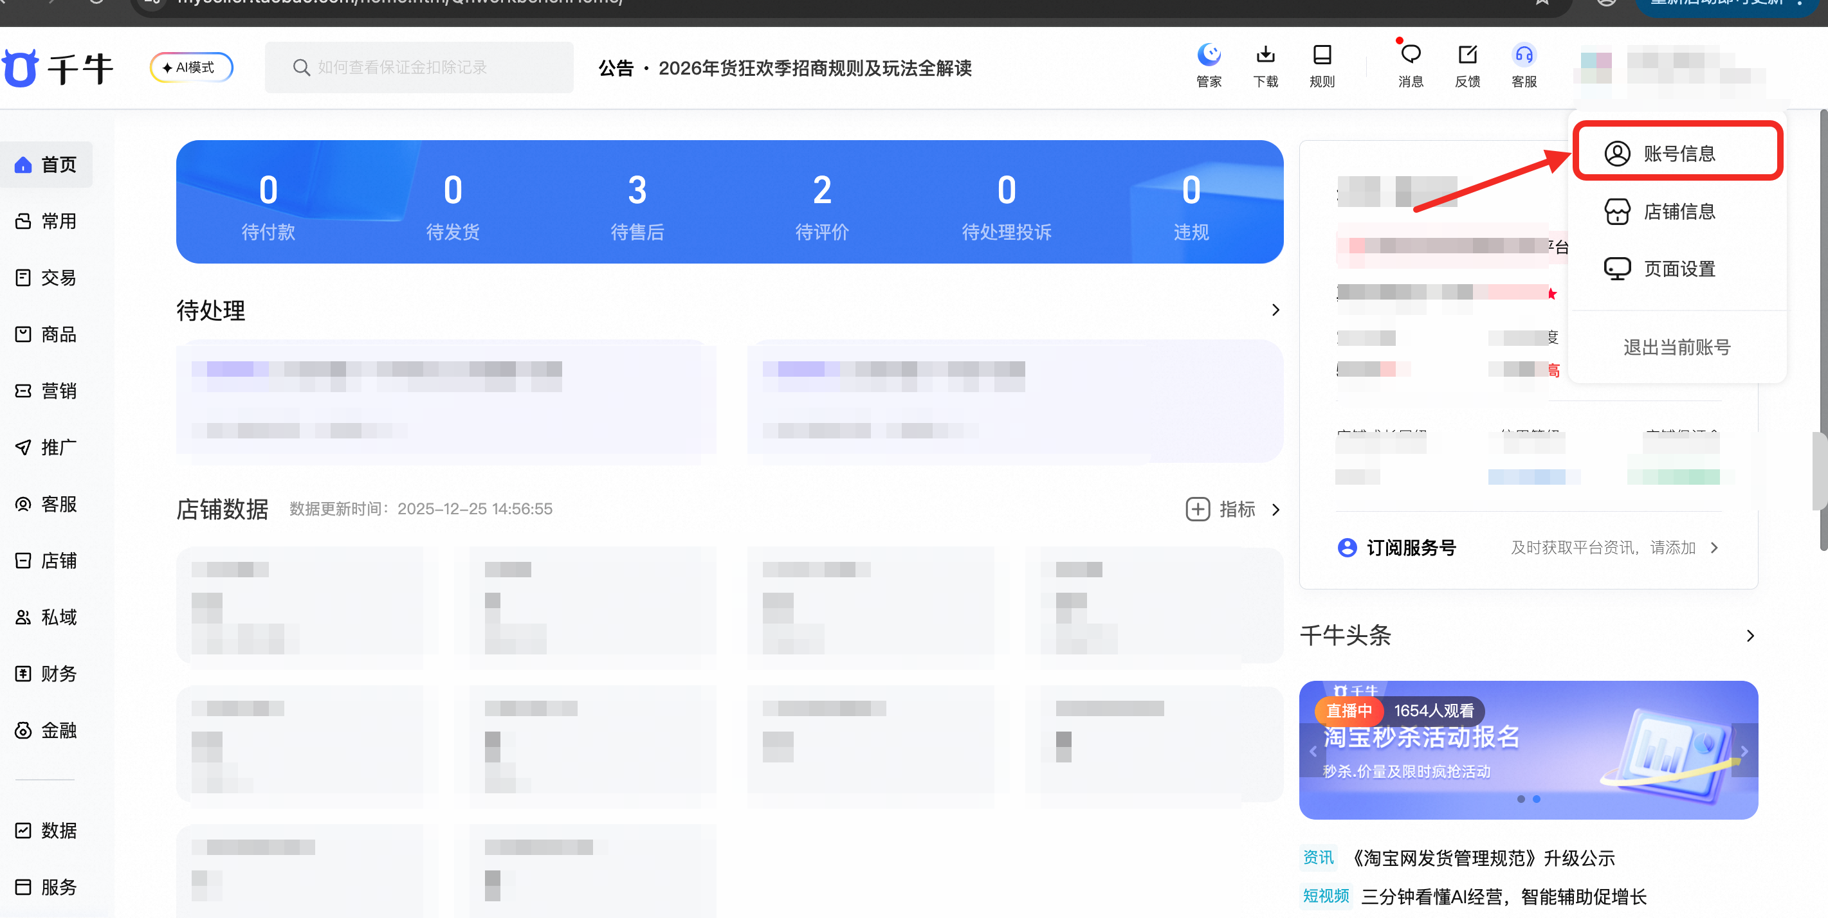Go to next banner slide arrow
Screen dimensions: 1828x918
pos(1744,751)
